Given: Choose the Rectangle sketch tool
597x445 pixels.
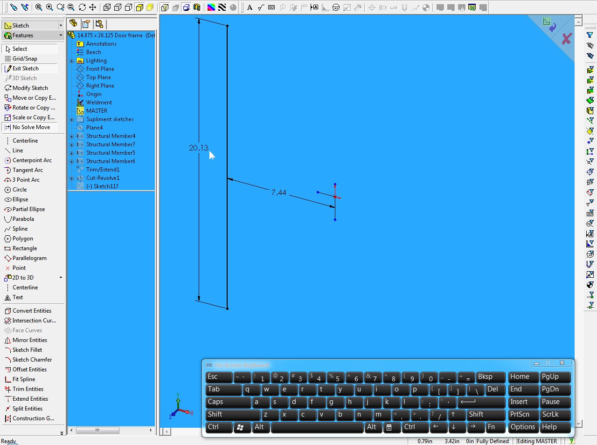Looking at the screenshot, I should pos(24,248).
